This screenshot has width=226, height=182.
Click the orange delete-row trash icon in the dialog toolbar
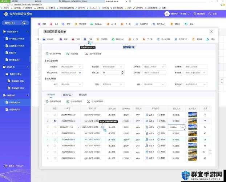point(193,39)
